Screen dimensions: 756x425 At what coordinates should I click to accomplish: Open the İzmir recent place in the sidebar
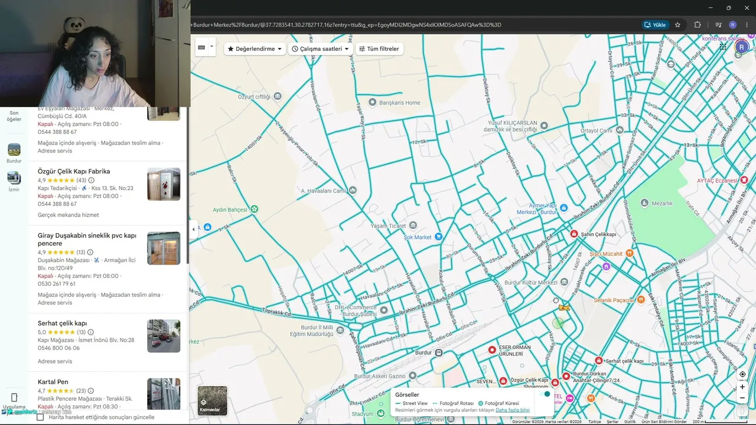(14, 182)
